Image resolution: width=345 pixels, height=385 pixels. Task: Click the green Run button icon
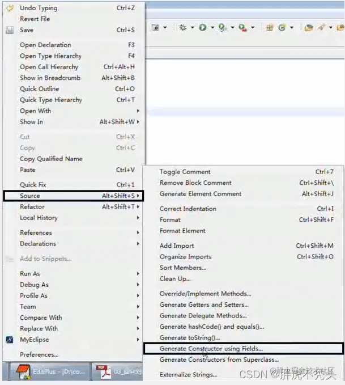pyautogui.click(x=203, y=27)
